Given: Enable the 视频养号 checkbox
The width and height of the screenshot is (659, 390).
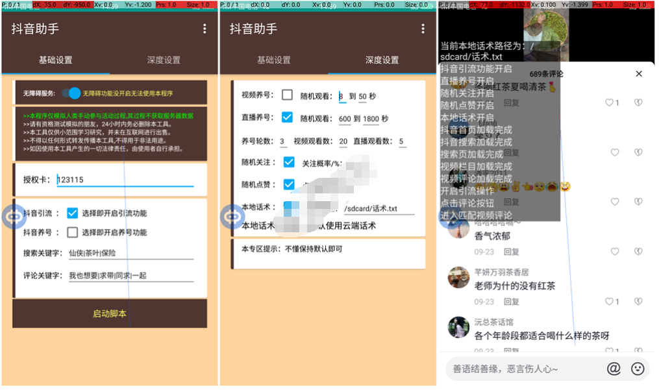Looking at the screenshot, I should tap(287, 95).
